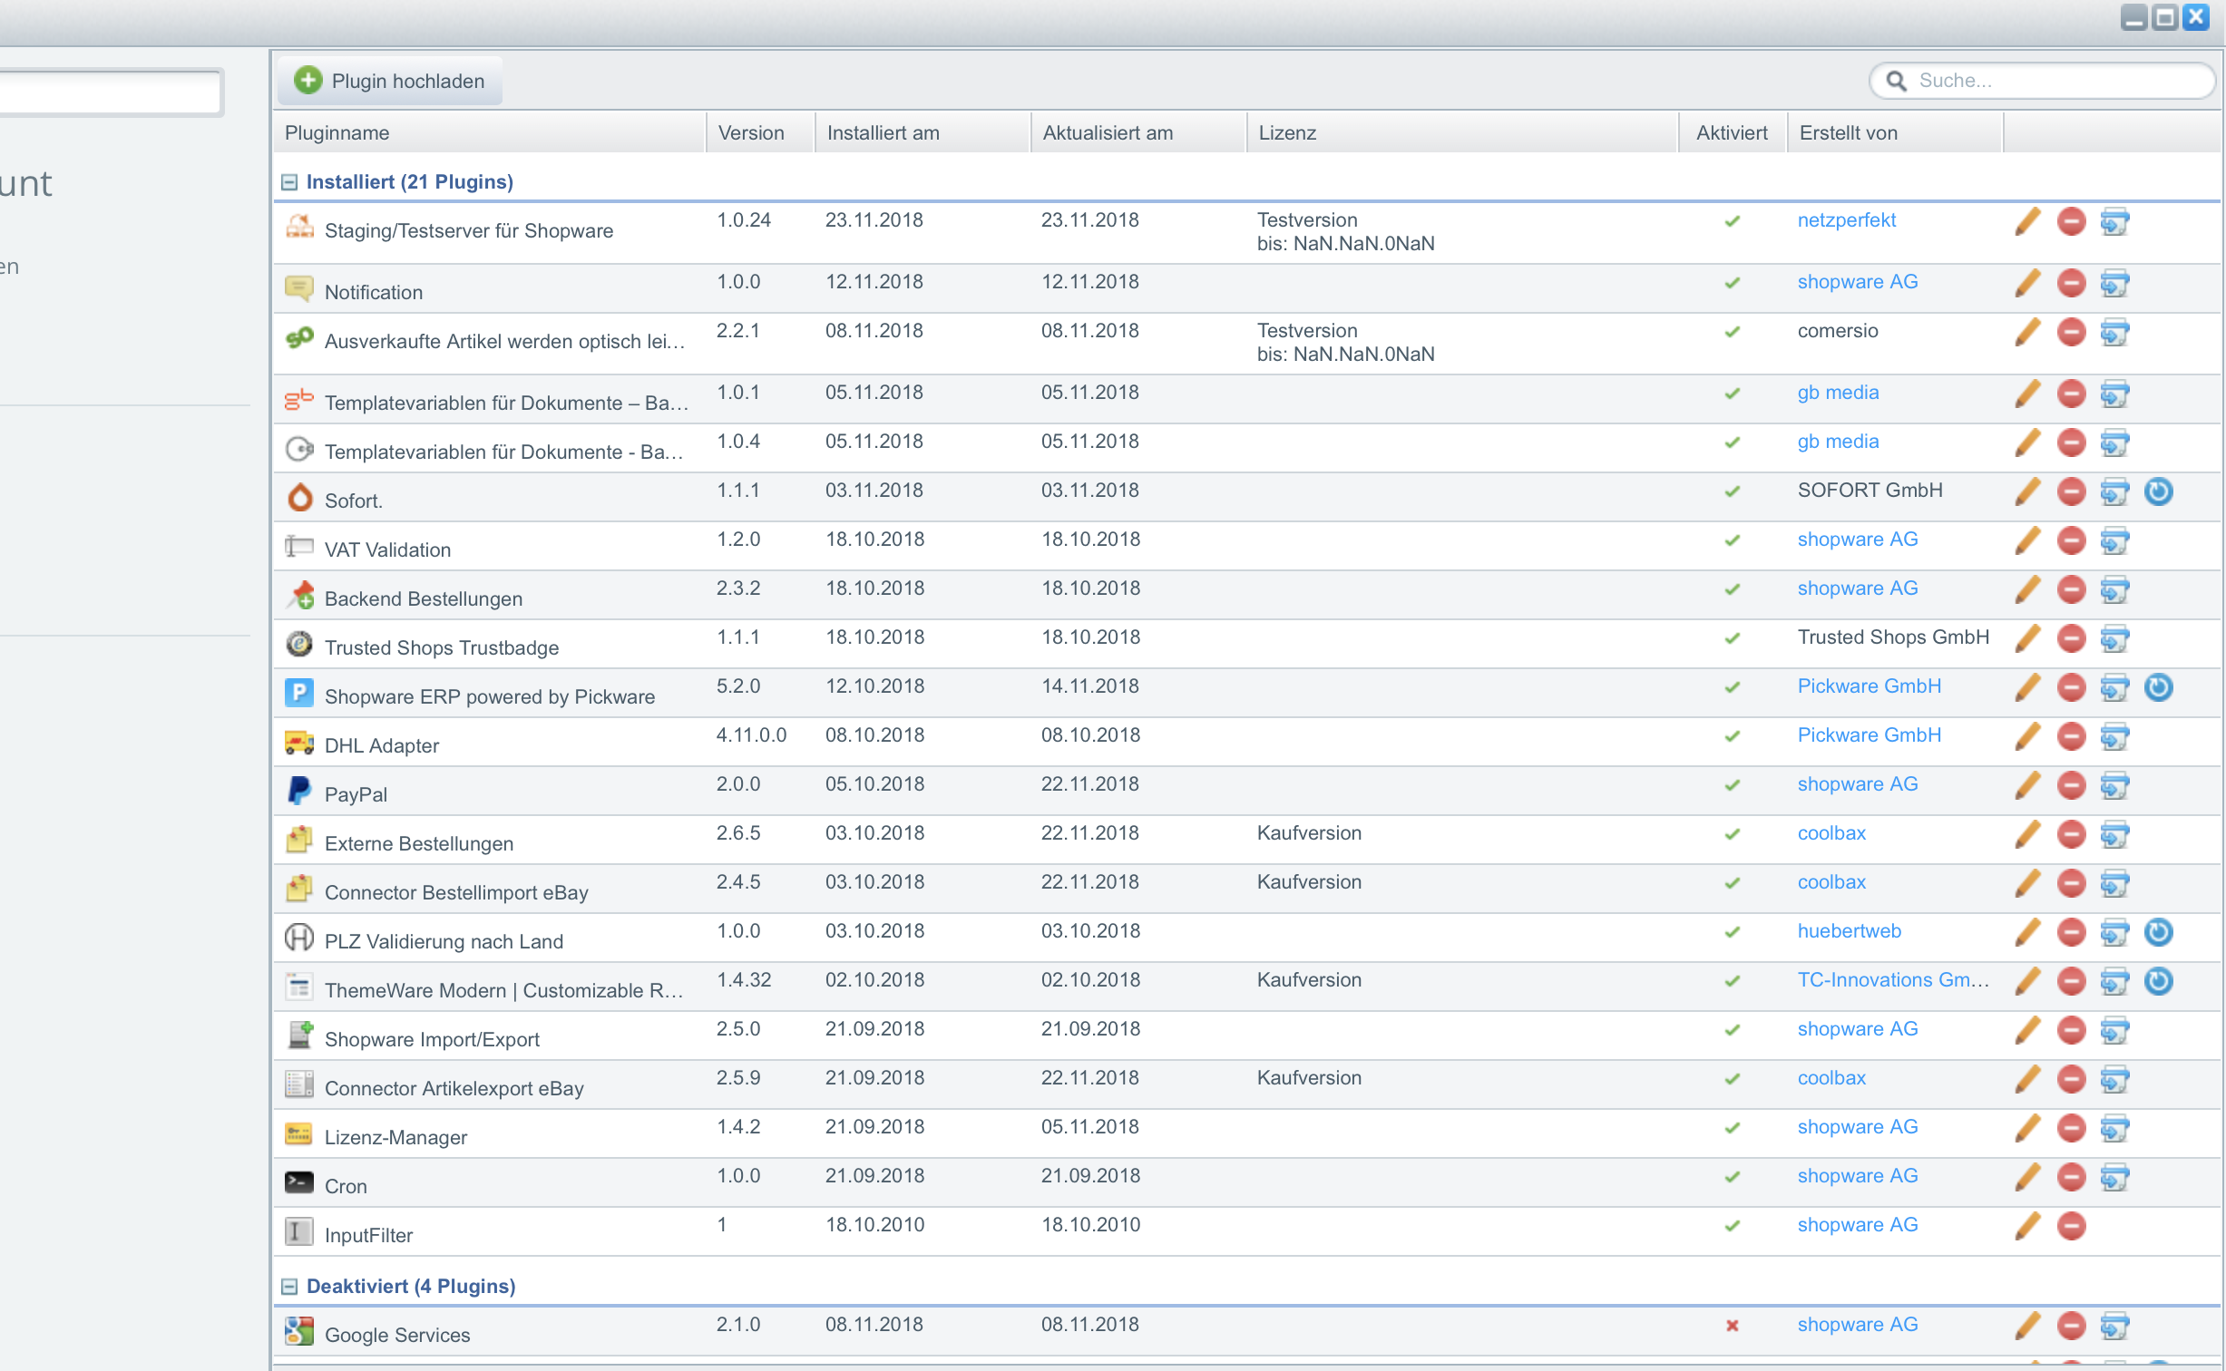
Task: Click the PayPal plugin logo icon
Action: (x=298, y=791)
